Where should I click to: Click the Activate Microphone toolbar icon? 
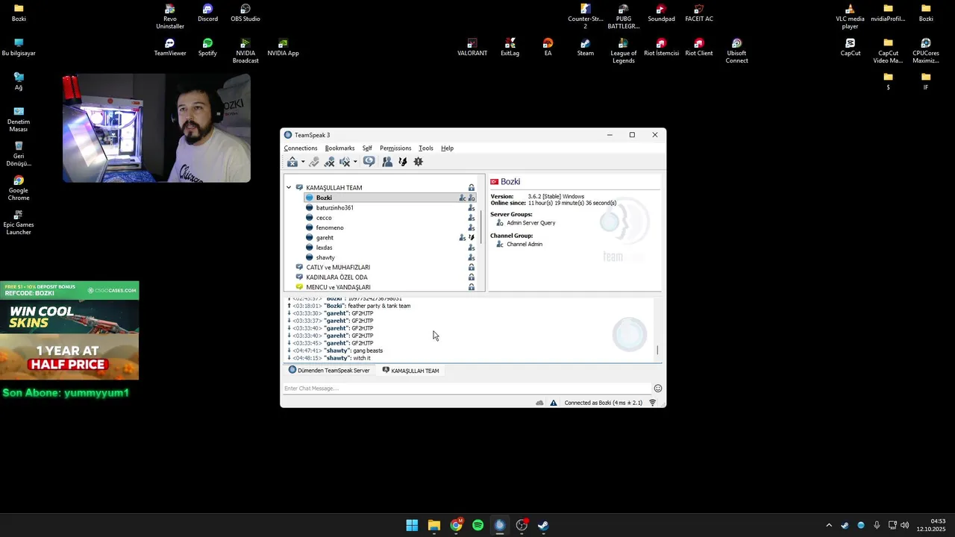point(314,162)
